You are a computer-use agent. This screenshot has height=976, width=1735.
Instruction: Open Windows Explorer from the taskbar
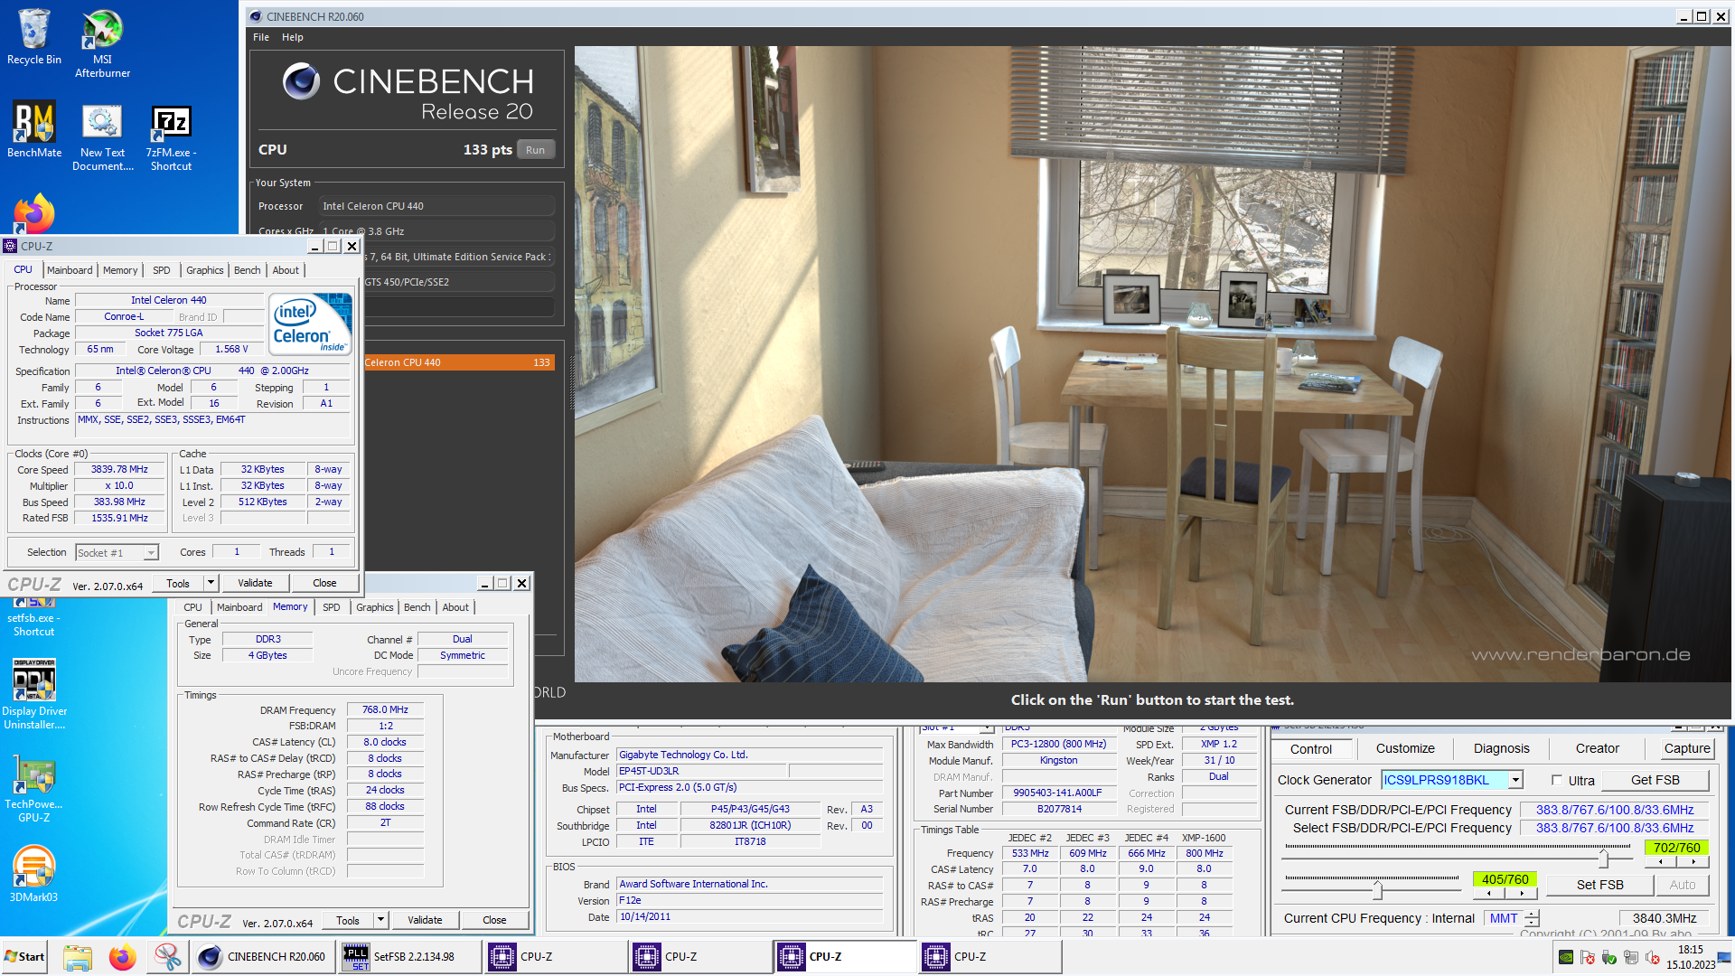coord(78,957)
